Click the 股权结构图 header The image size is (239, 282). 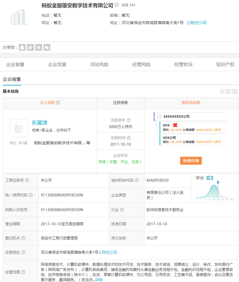tap(191, 103)
